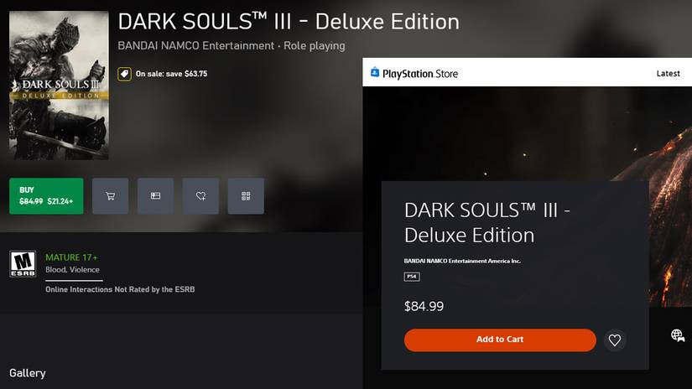Click green BUY $21.24+ button
The height and width of the screenshot is (389, 692).
[46, 196]
